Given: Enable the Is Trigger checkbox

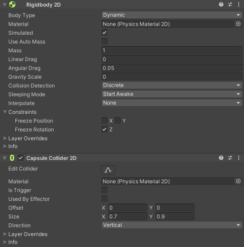Looking at the screenshot, I should (x=104, y=190).
